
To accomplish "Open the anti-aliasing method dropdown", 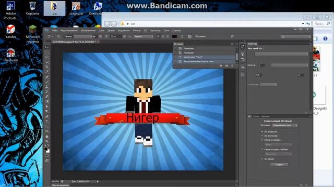I will (x=144, y=36).
